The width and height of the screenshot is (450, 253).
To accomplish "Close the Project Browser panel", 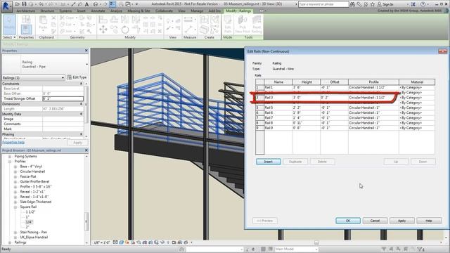I will [86, 150].
